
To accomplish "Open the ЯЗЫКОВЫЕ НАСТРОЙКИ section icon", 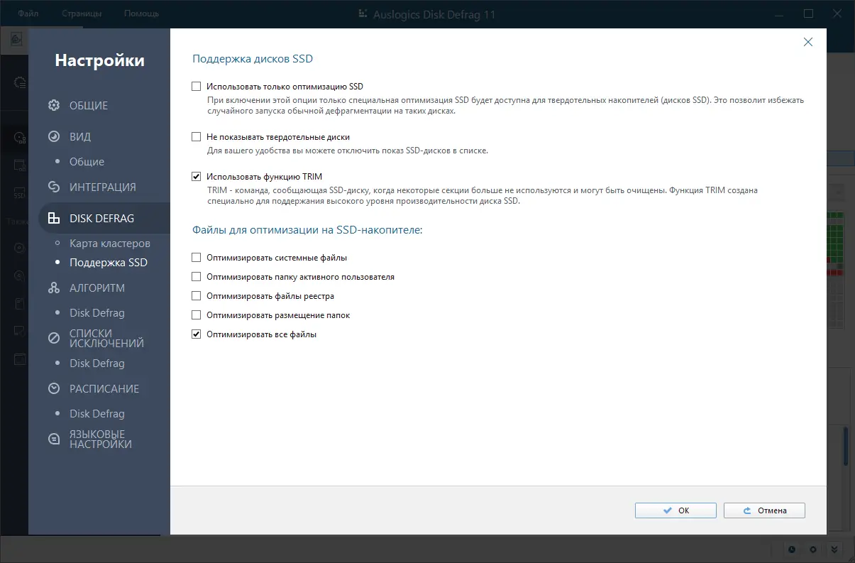I will coord(54,439).
